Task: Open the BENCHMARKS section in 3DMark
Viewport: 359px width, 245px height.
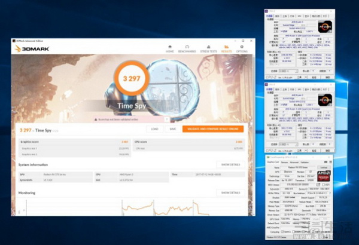Action: (187, 49)
